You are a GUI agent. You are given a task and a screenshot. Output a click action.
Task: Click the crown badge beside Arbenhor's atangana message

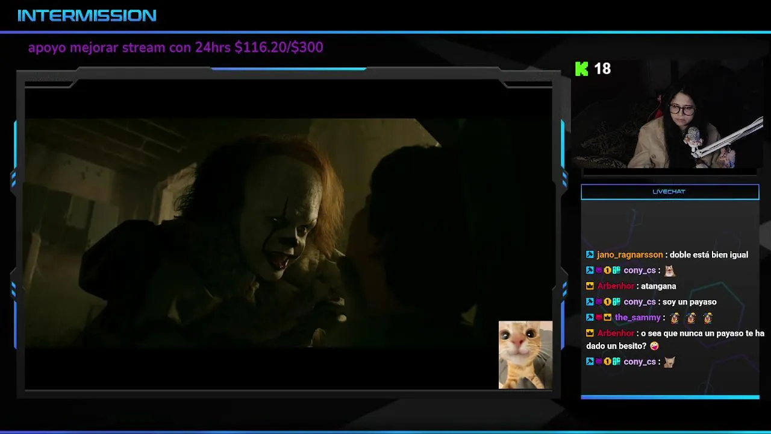590,286
